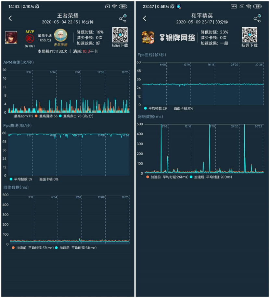Tap back arrow on 和平精英 report
This screenshot has height=298, width=270.
[x=145, y=19]
